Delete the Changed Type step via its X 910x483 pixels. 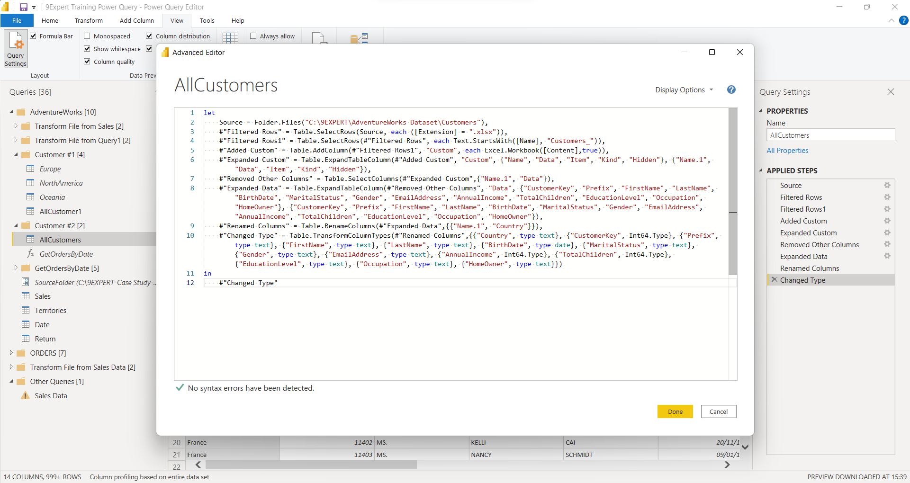click(x=774, y=280)
